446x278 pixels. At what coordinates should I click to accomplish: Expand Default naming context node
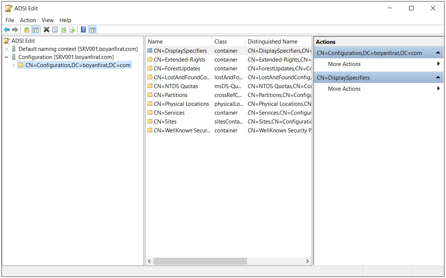[x=7, y=49]
